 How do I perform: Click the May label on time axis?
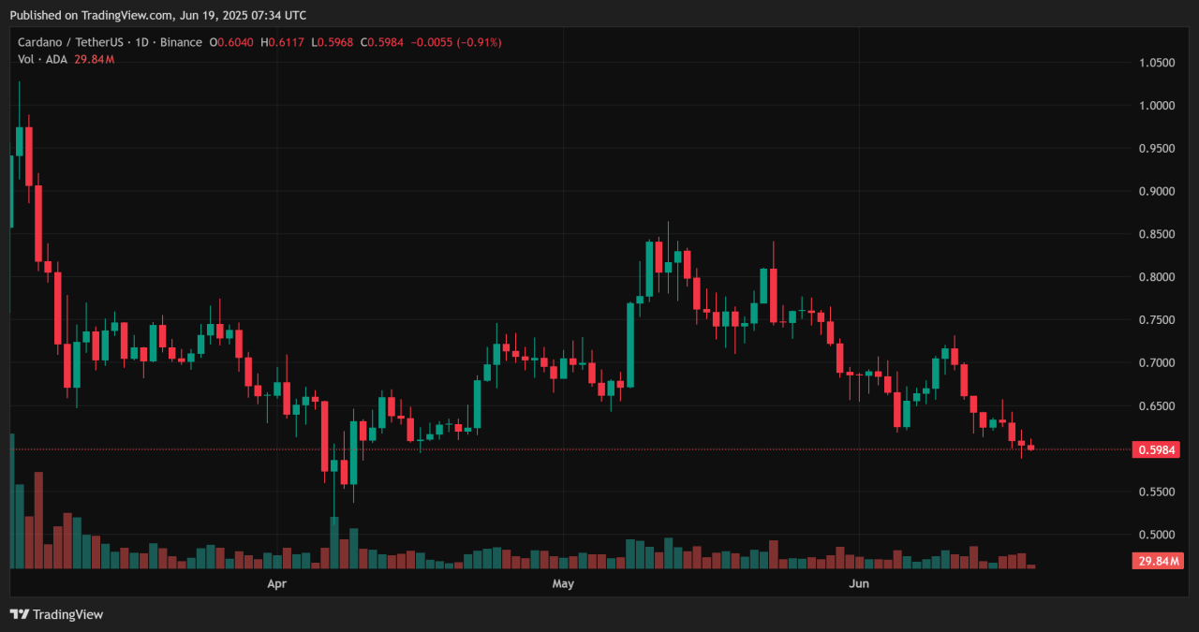563,584
